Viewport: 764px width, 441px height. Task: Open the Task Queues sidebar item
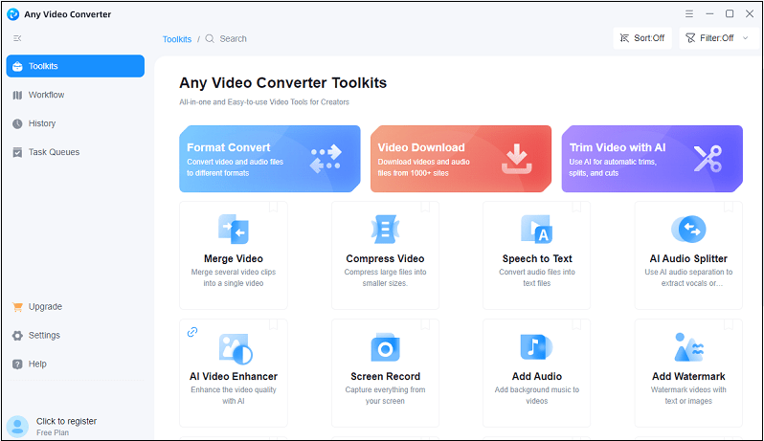click(76, 152)
